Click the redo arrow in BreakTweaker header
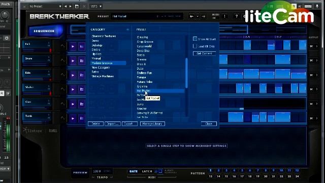 click(x=204, y=16)
